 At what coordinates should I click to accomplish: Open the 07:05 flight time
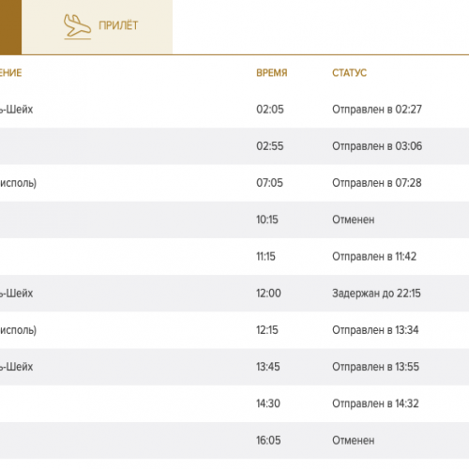click(x=269, y=183)
